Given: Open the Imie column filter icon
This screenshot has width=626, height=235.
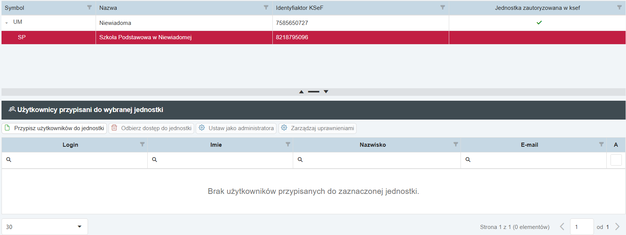Looking at the screenshot, I should 288,144.
